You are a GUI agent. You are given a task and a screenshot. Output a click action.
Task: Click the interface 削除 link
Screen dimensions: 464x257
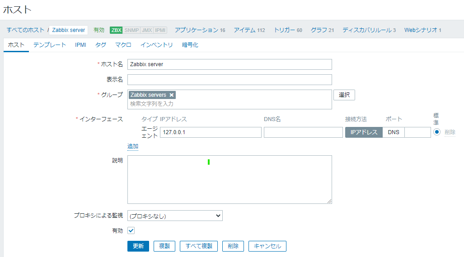[450, 132]
